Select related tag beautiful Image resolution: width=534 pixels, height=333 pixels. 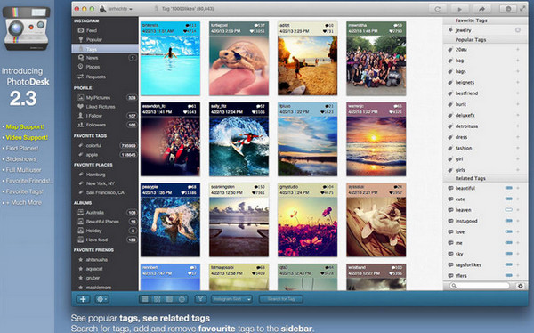point(465,188)
